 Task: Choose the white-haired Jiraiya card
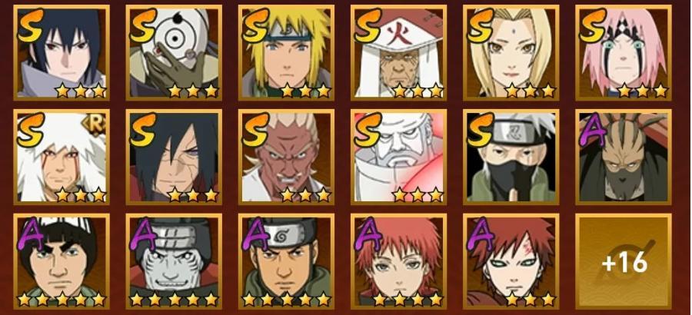click(62, 157)
